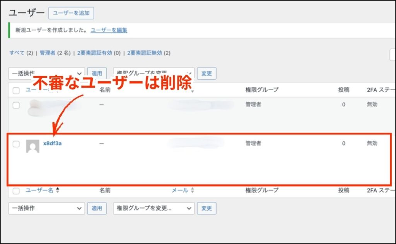Open the top 一括操作 dropdown
The width and height of the screenshot is (396, 244).
click(x=46, y=73)
